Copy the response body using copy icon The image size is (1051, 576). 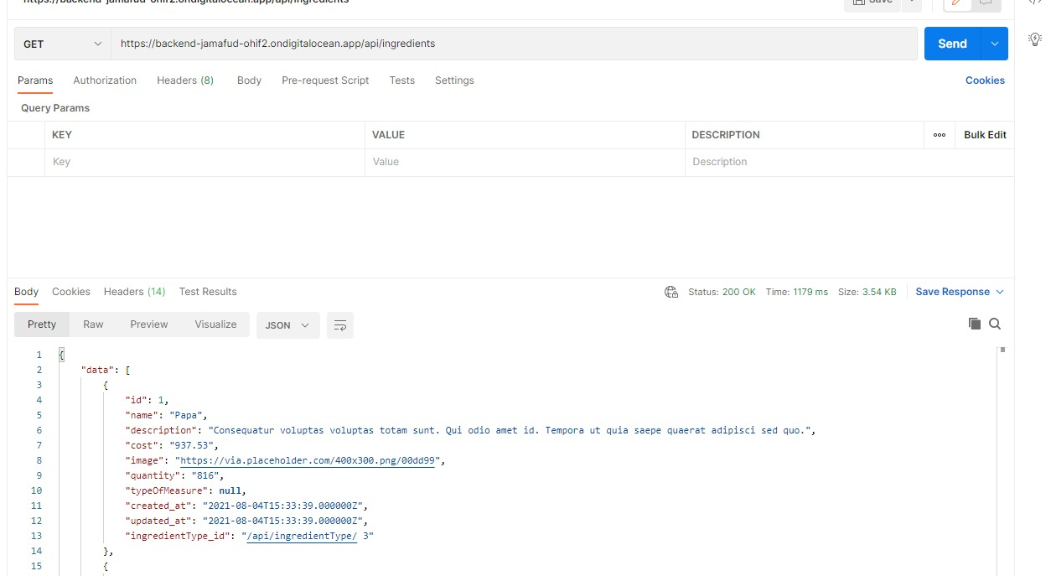click(975, 322)
